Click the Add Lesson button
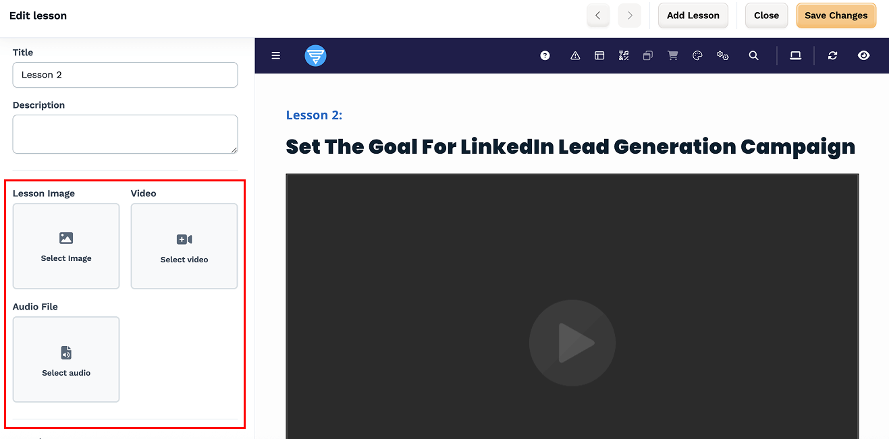 693,15
